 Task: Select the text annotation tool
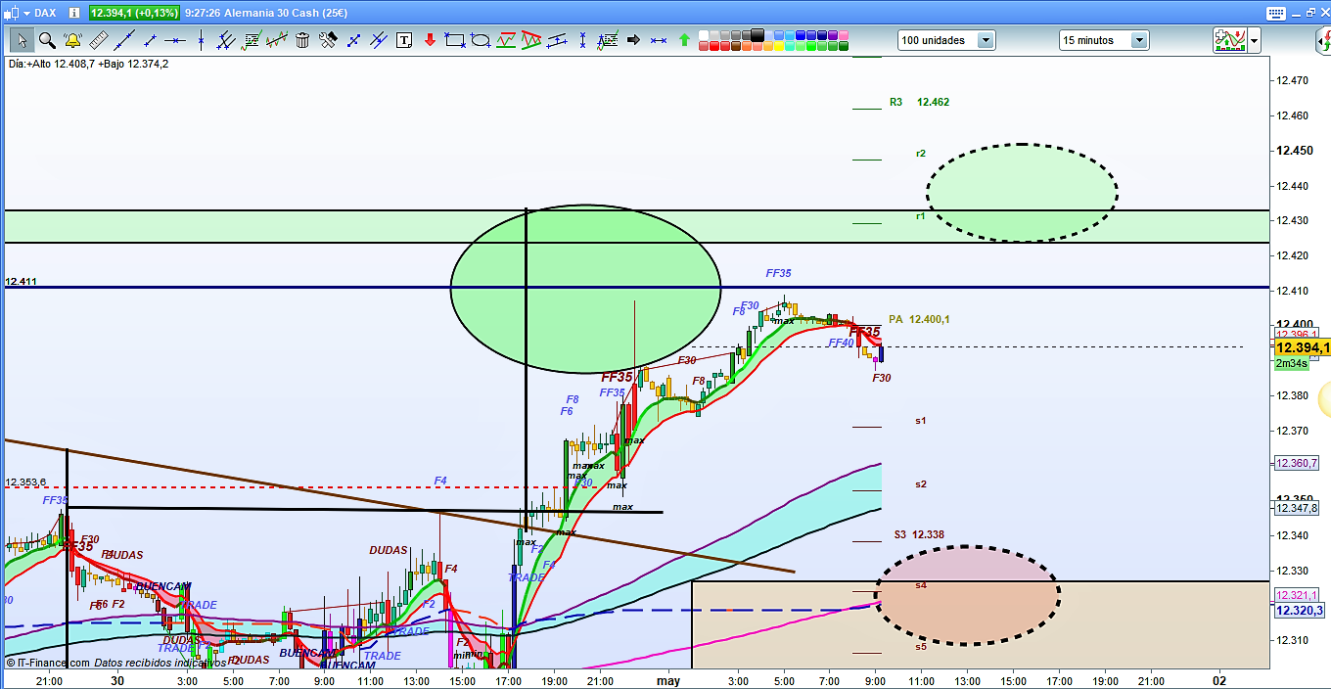pyautogui.click(x=403, y=40)
